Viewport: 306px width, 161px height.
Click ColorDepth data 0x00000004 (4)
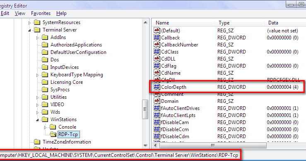click(282, 87)
